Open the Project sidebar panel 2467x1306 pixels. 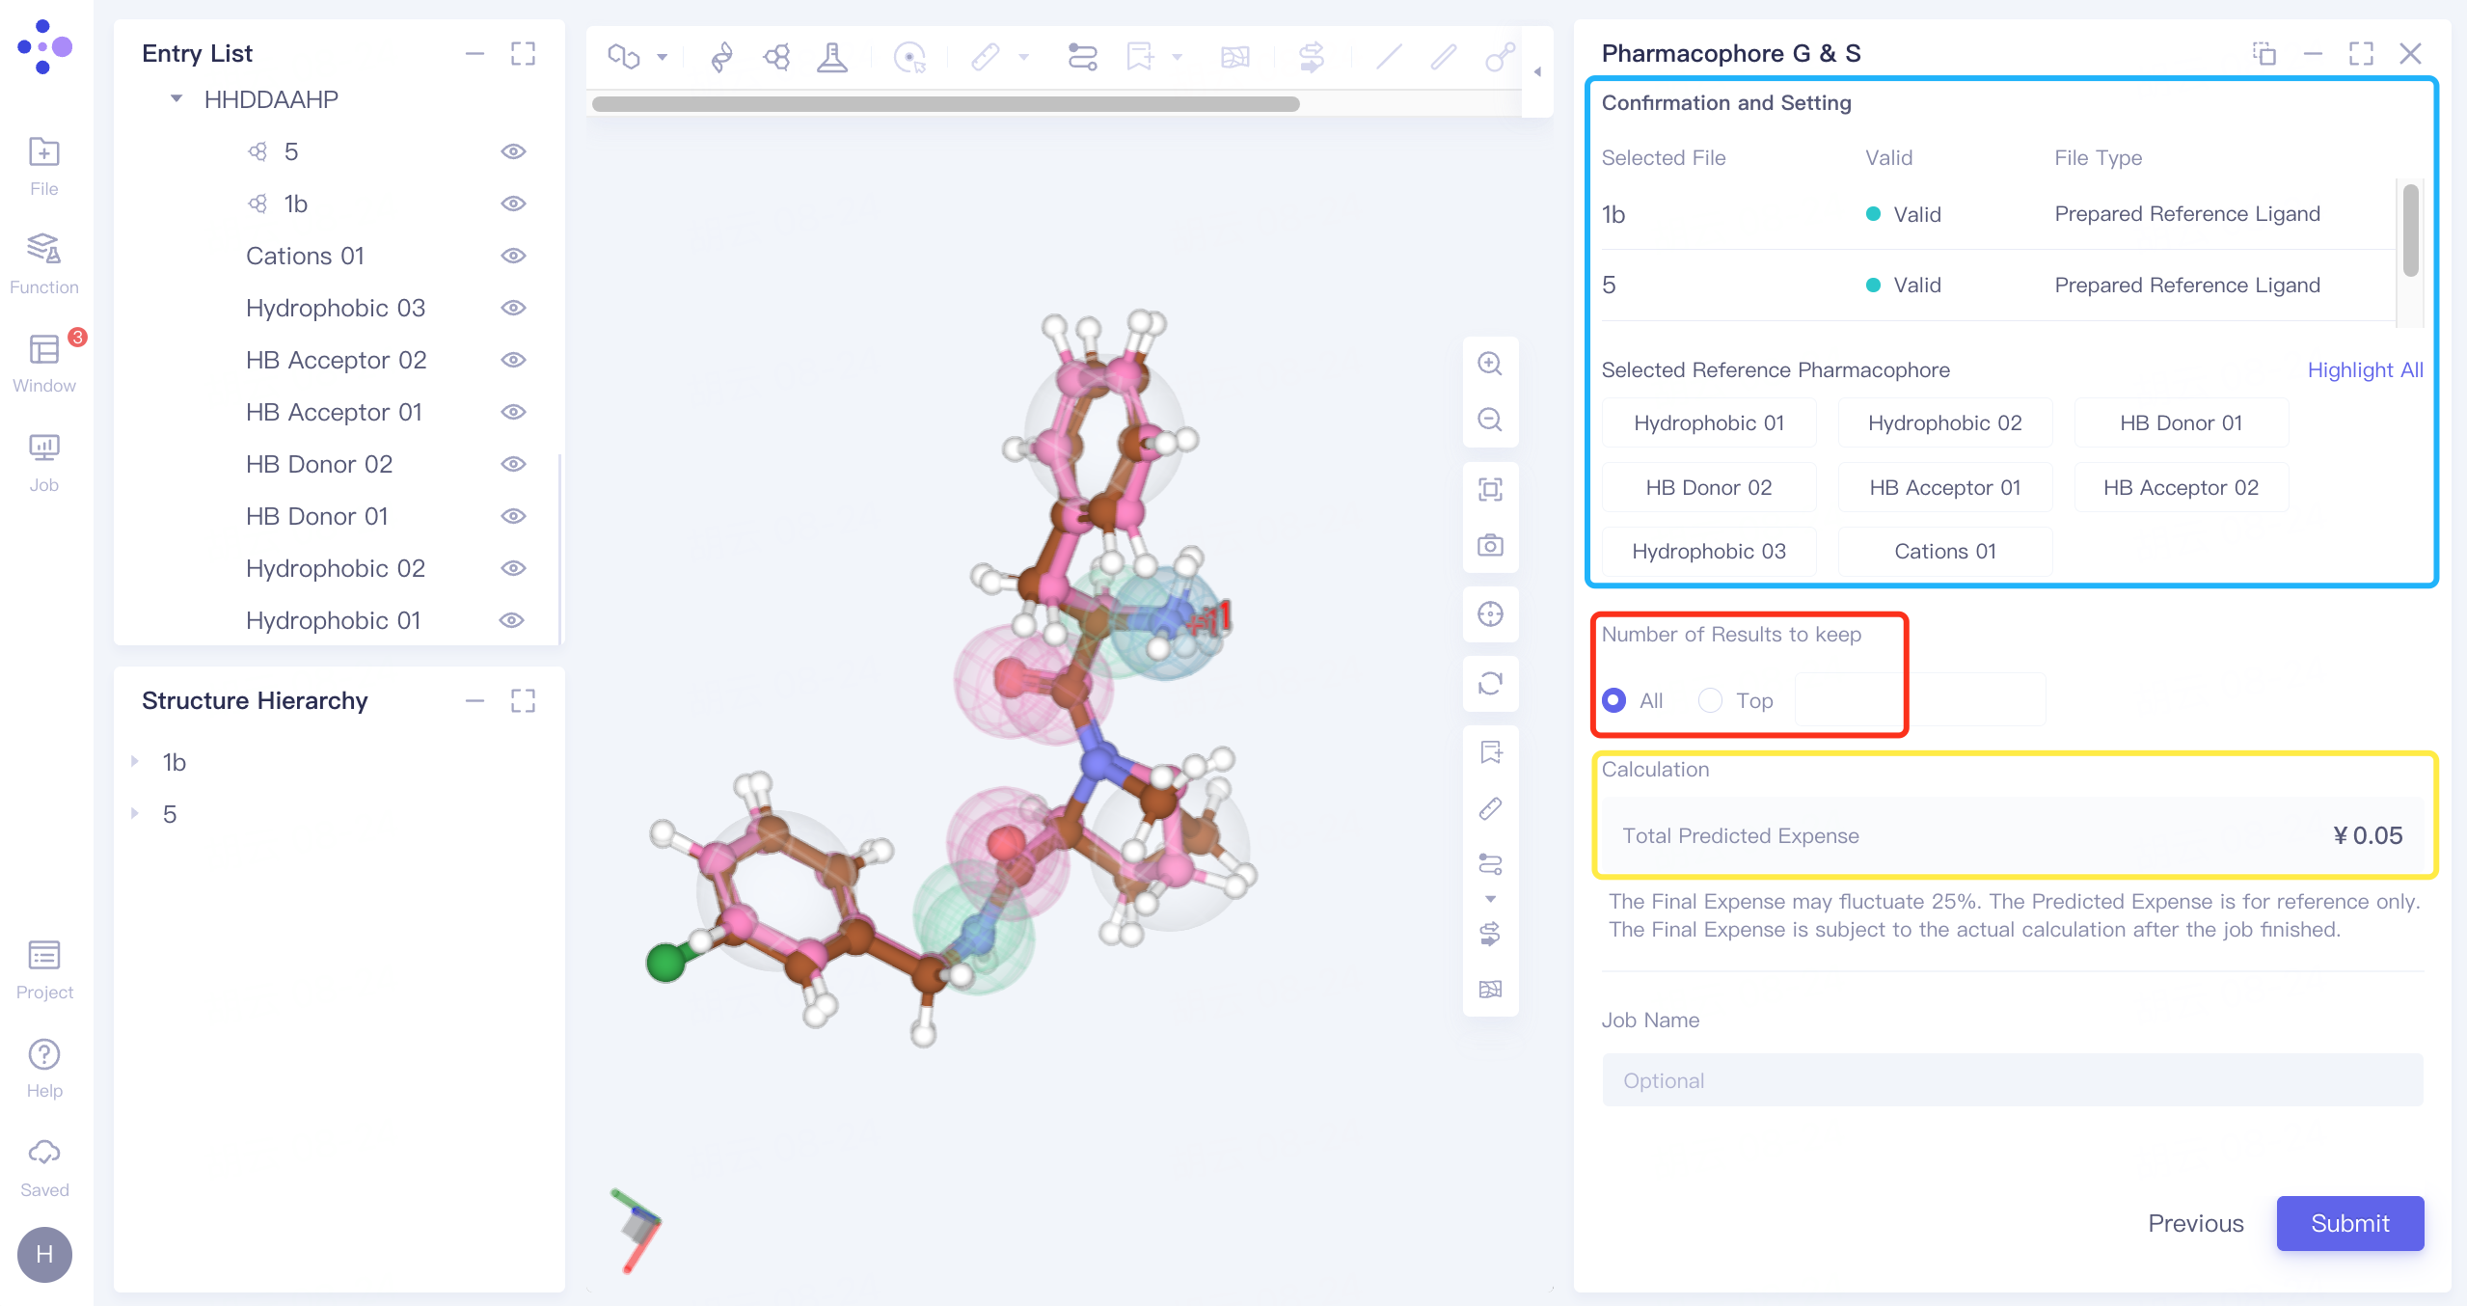[x=43, y=969]
